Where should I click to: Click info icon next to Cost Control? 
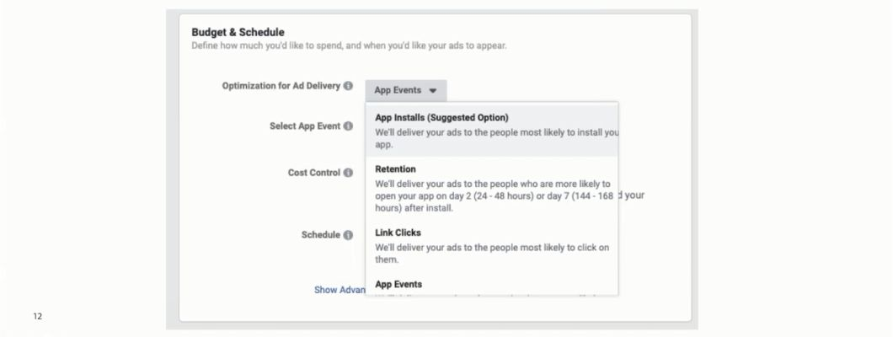pyautogui.click(x=348, y=173)
